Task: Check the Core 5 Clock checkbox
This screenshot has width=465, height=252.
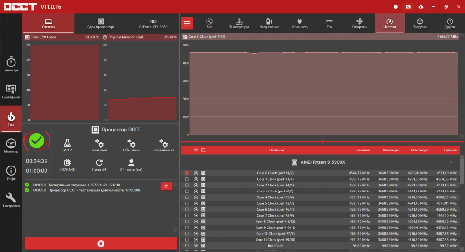Action: point(187,203)
